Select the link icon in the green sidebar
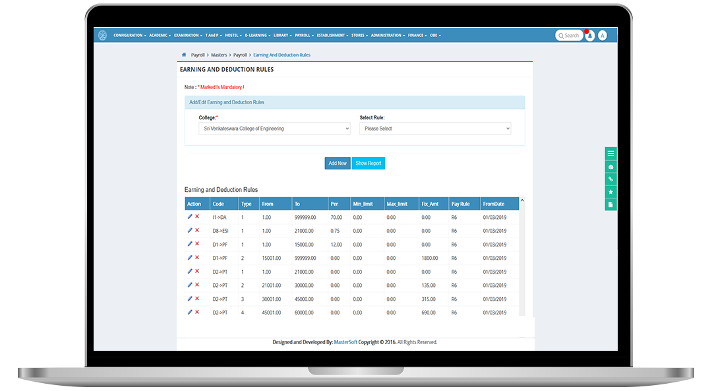This screenshot has width=712, height=391. (x=610, y=178)
